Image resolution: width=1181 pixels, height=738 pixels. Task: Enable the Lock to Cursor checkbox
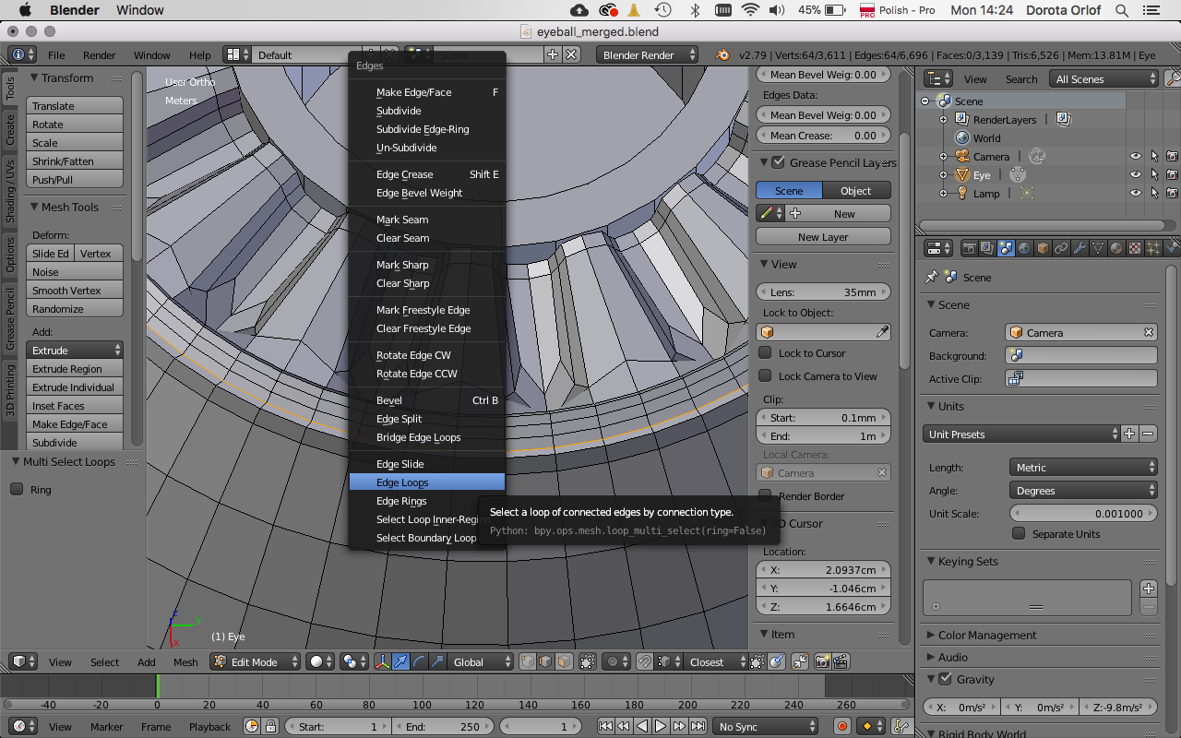coord(765,353)
